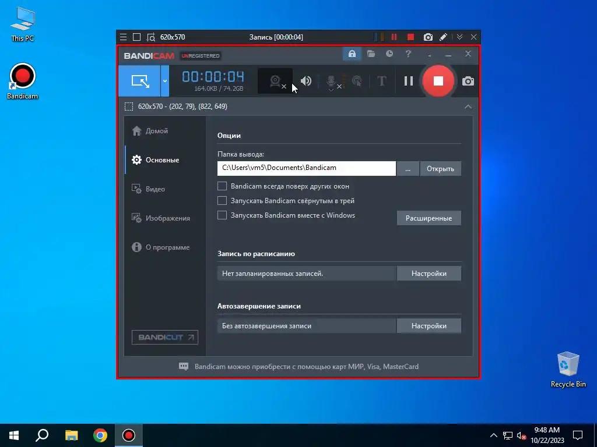The height and width of the screenshot is (447, 597).
Task: Capture image with the main camera icon
Action: [x=468, y=81]
